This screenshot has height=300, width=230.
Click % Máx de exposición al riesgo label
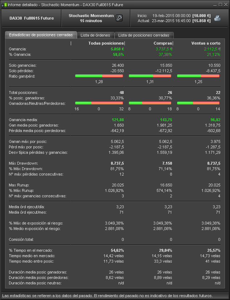36,223
